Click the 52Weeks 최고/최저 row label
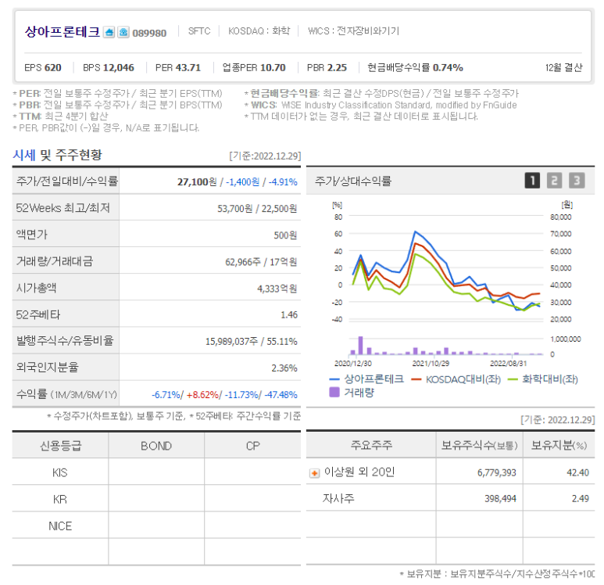The image size is (604, 585). (x=63, y=208)
